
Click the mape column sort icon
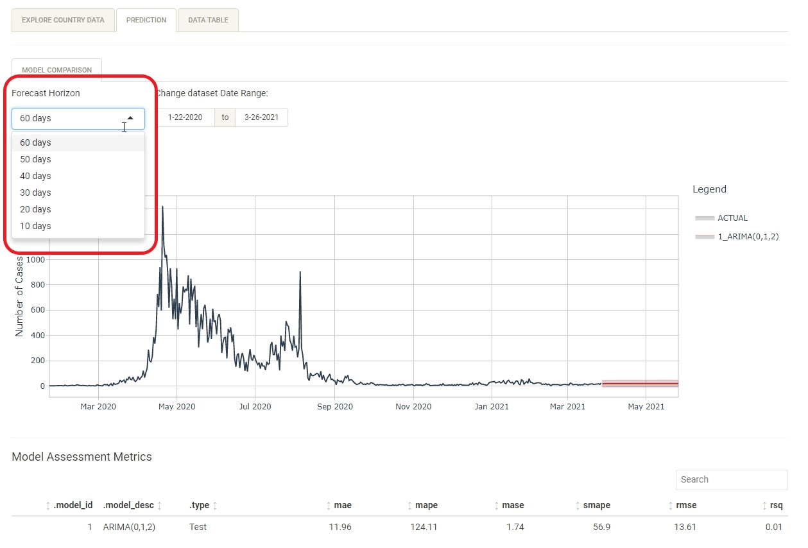click(x=409, y=506)
